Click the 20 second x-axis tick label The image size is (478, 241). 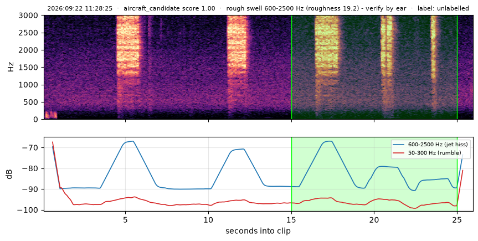(374, 219)
